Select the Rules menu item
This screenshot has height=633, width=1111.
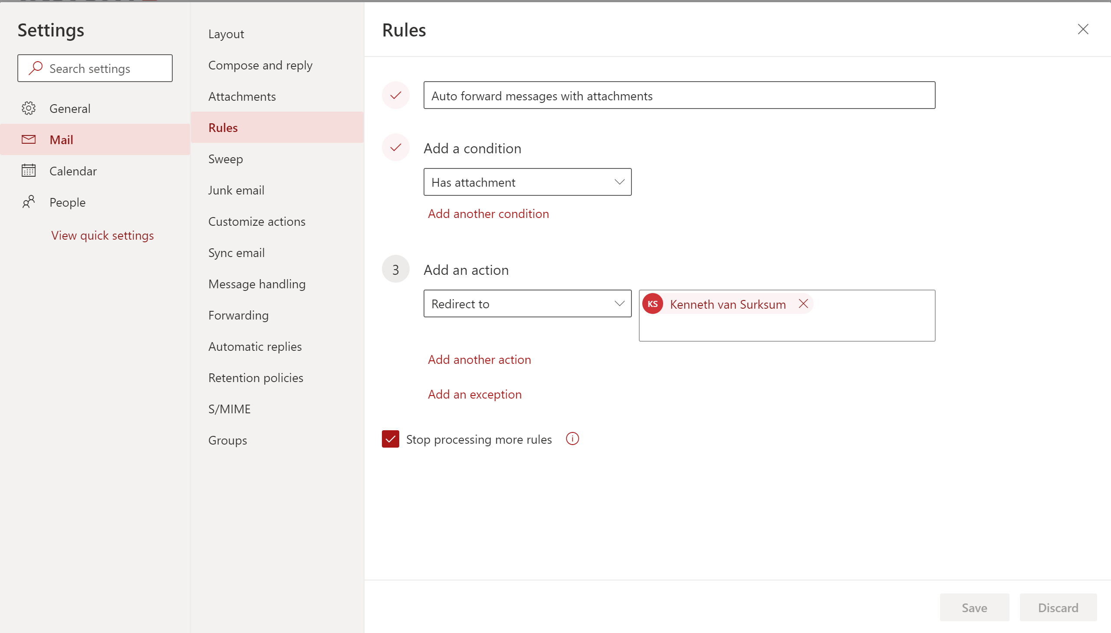[x=277, y=127]
